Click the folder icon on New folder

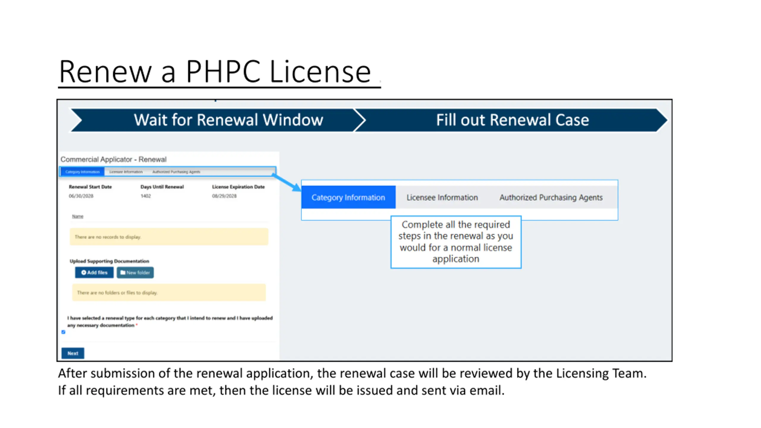[x=123, y=272]
